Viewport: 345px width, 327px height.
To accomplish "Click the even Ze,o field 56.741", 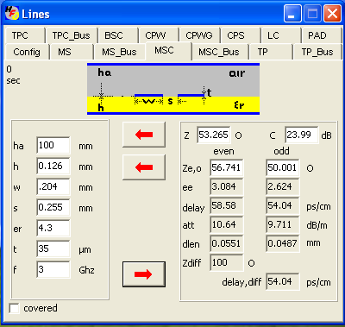I will pyautogui.click(x=227, y=167).
